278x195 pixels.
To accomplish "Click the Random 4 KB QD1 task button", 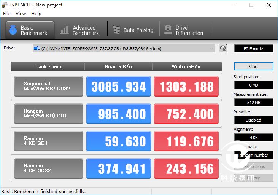I will [49, 141].
